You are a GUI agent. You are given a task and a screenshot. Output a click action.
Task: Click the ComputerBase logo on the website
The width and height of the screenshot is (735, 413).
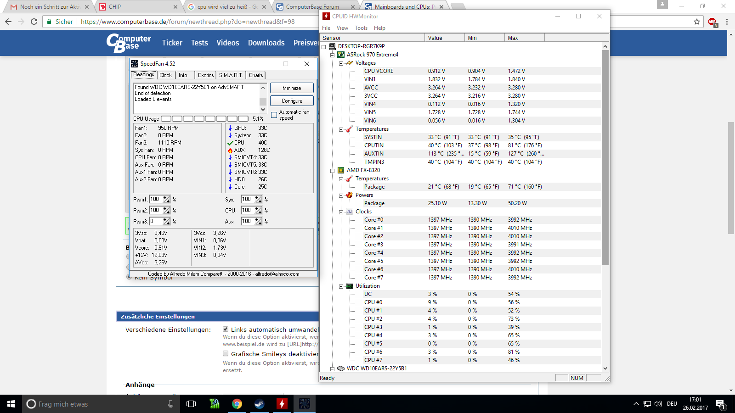129,43
